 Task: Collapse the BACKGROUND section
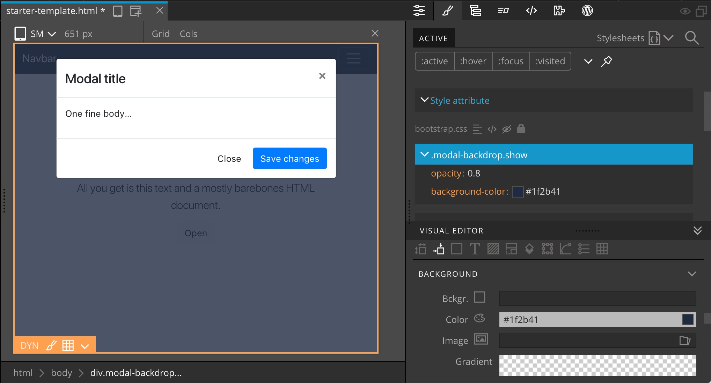pyautogui.click(x=692, y=274)
